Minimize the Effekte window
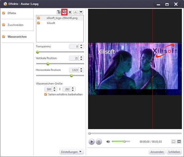The height and width of the screenshot is (157, 184). tap(158, 5)
